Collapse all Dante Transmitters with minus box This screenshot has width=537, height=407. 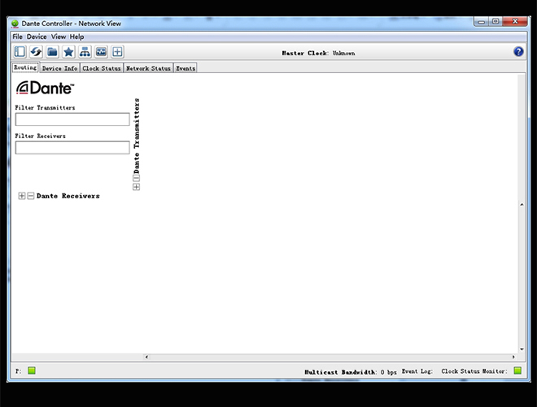136,178
